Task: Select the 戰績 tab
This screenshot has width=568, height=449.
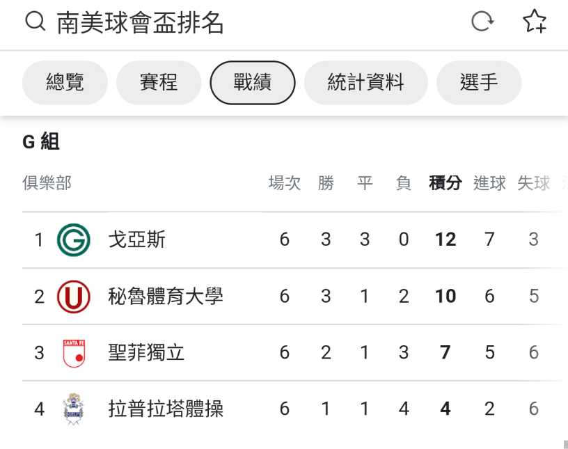Action: click(x=253, y=83)
